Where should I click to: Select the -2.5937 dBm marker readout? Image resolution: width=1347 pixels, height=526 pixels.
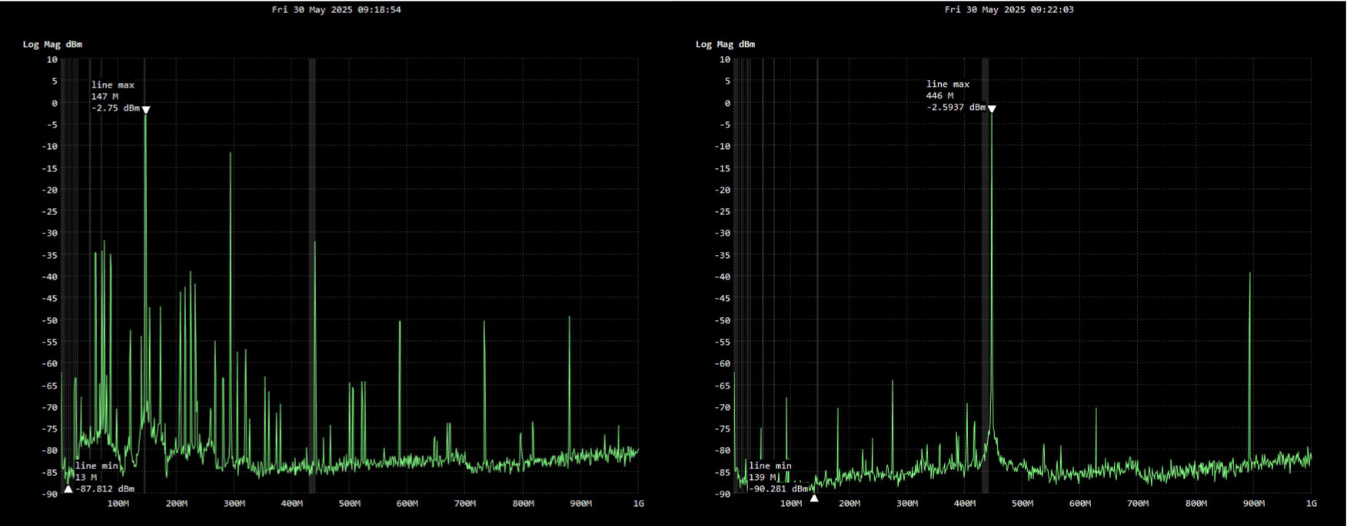pos(956,108)
